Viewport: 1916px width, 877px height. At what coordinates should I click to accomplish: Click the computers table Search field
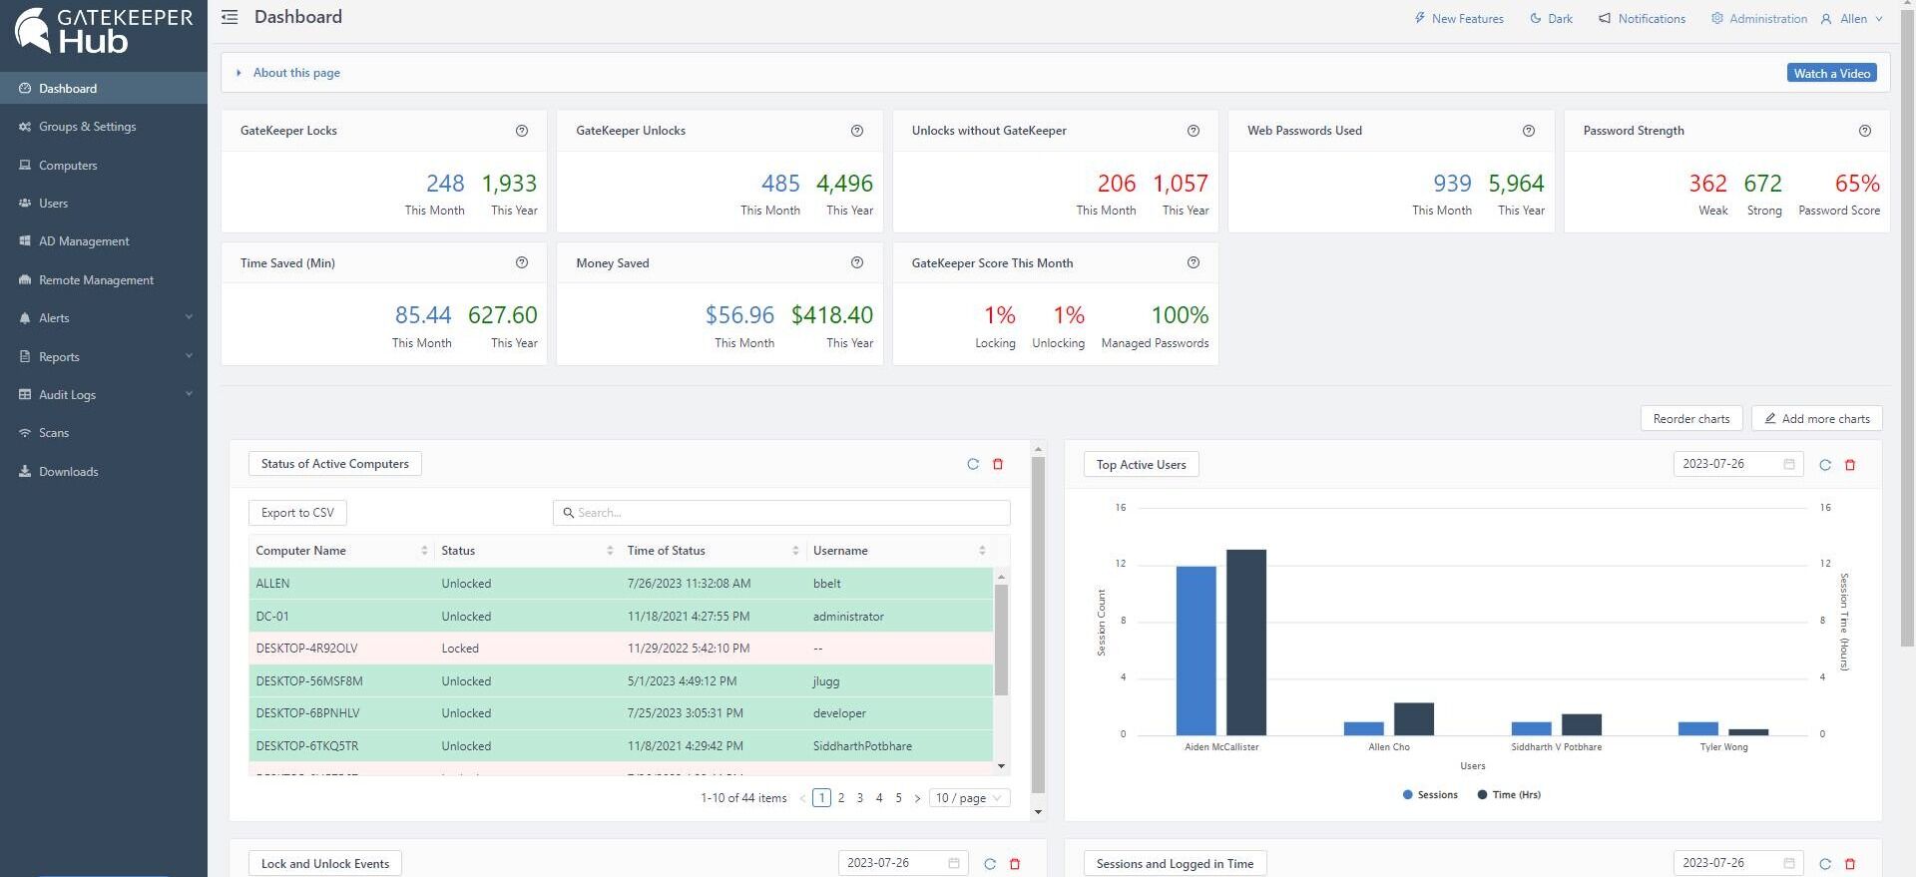pyautogui.click(x=781, y=513)
